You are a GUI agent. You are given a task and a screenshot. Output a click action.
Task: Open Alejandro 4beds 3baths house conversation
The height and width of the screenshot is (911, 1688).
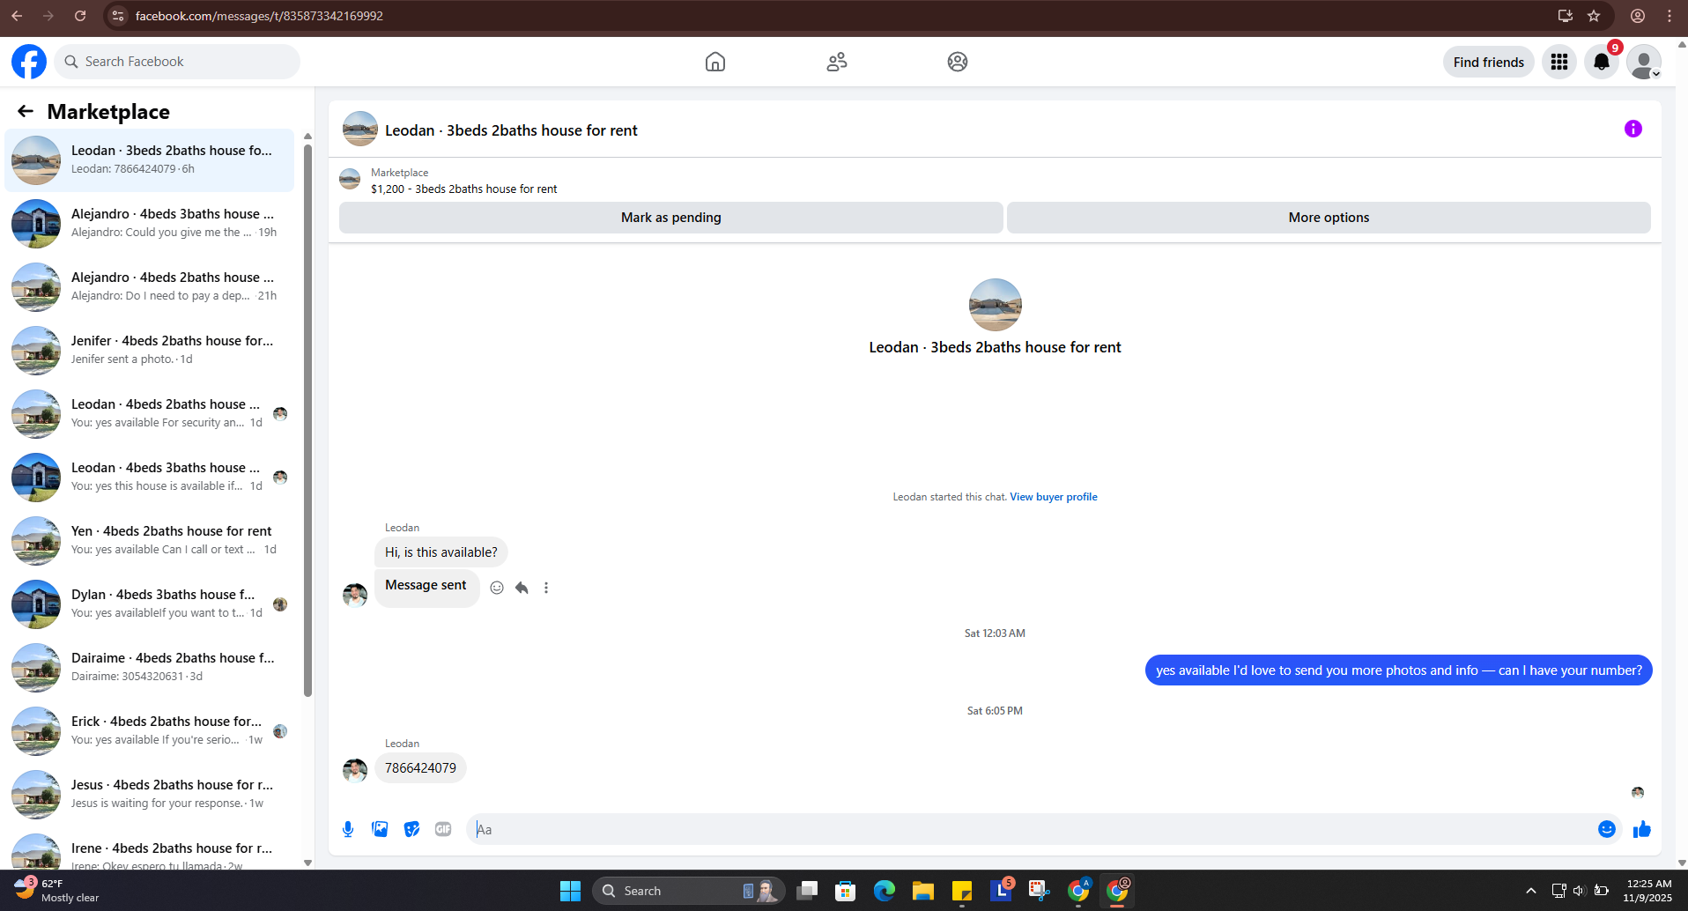[x=150, y=223]
